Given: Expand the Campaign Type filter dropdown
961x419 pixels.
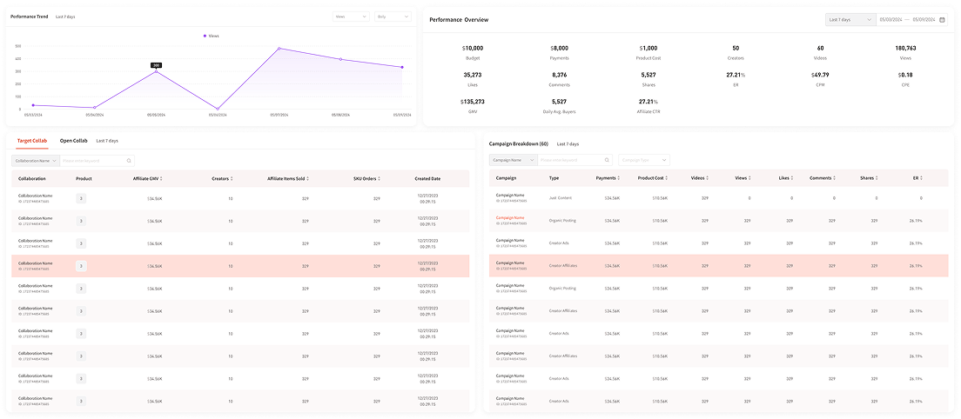Looking at the screenshot, I should (644, 160).
